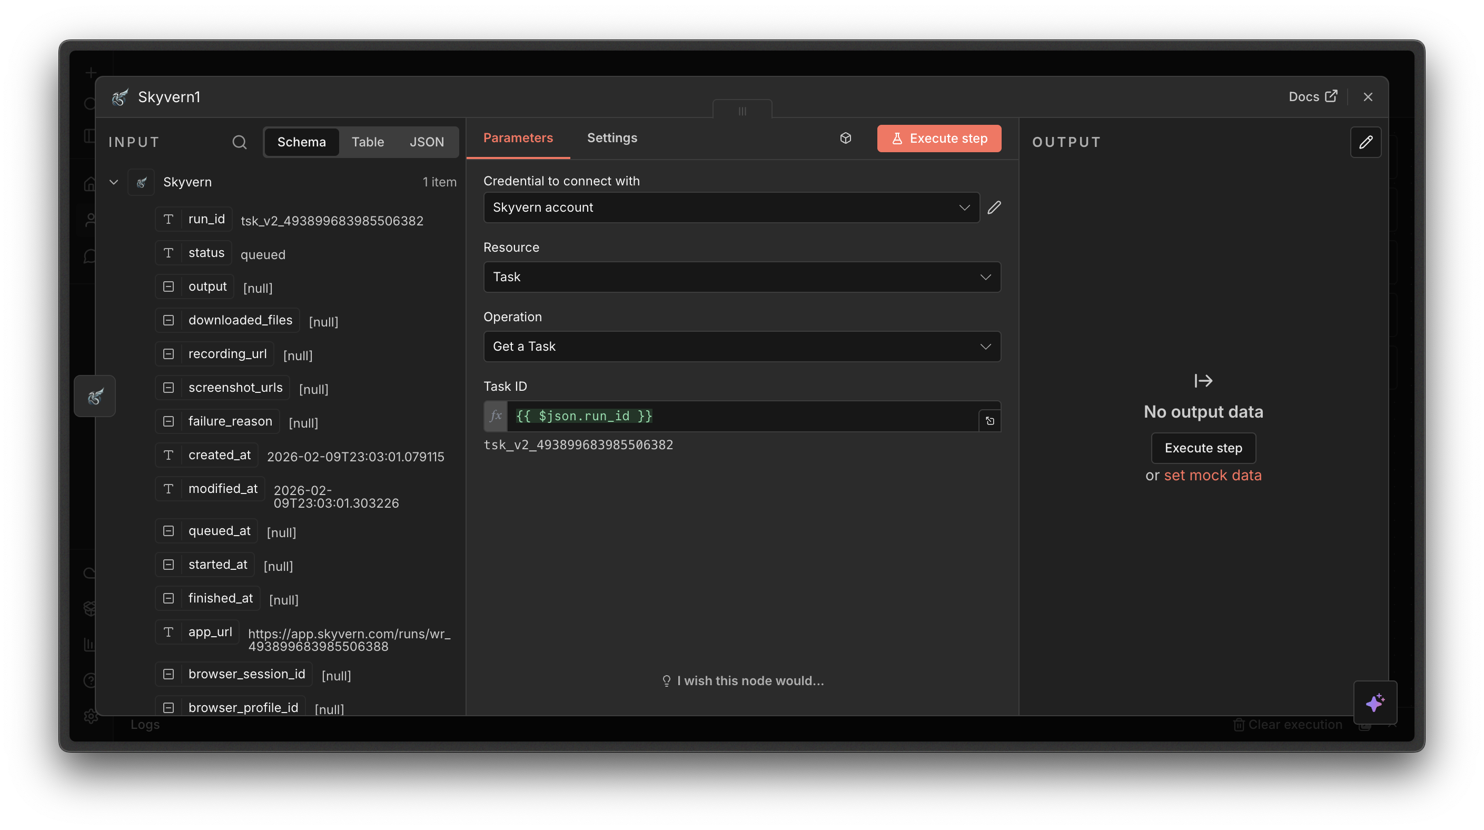
Task: Open the settings gear in the left sidebar
Action: pos(91,716)
